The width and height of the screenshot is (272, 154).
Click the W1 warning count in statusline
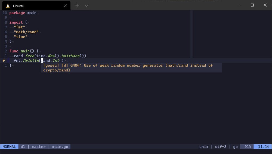[23, 147]
